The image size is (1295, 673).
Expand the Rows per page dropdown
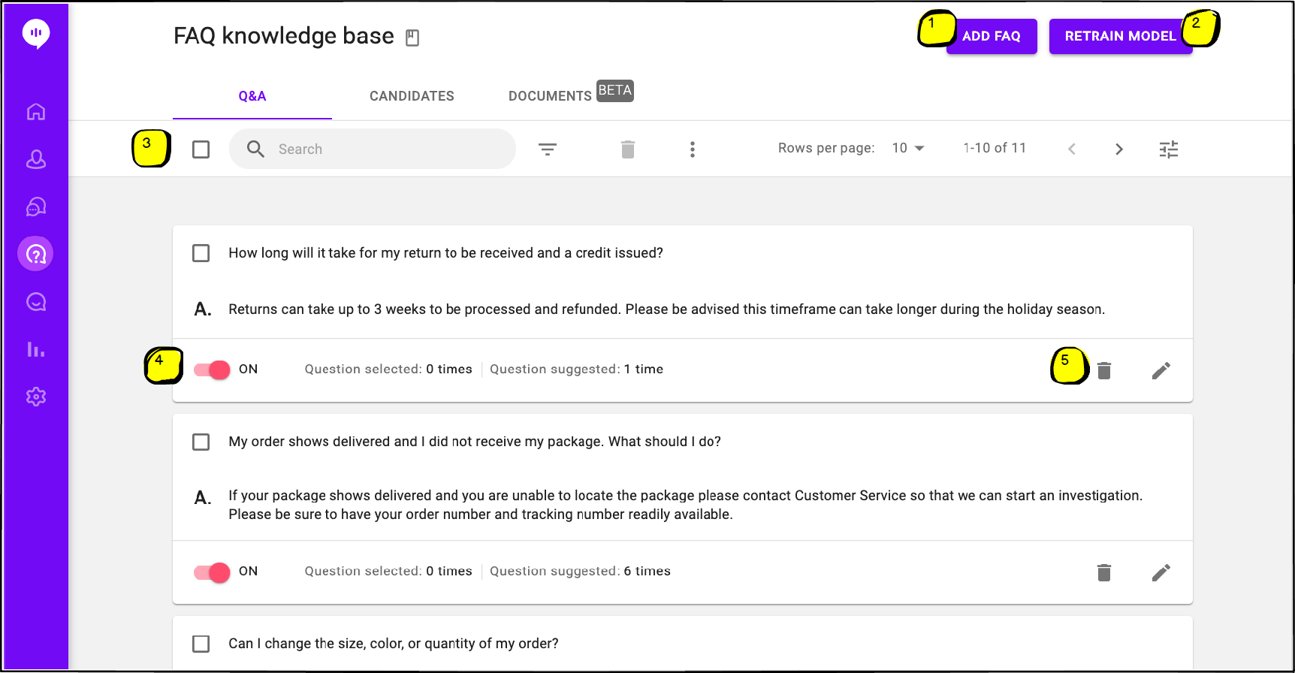[908, 148]
